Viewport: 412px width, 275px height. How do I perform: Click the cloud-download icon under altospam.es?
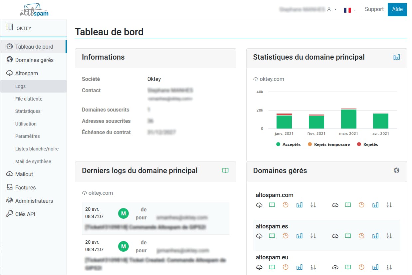tap(259, 236)
